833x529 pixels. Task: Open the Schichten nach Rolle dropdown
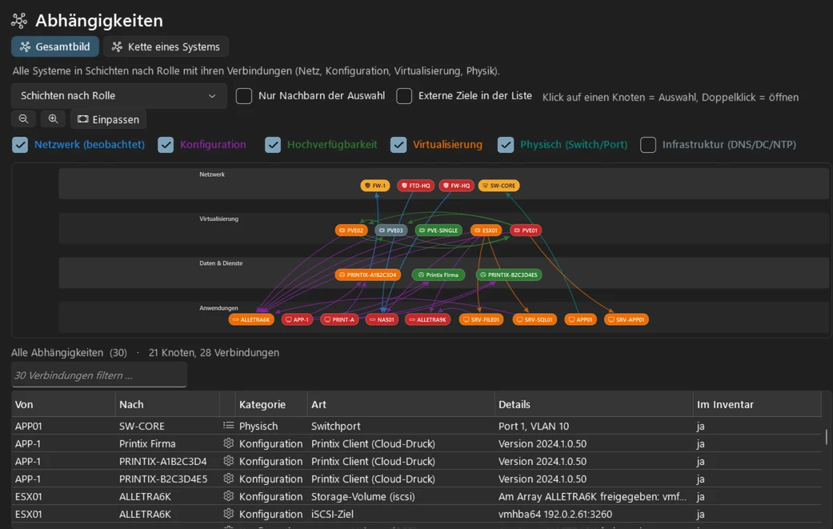pos(119,95)
